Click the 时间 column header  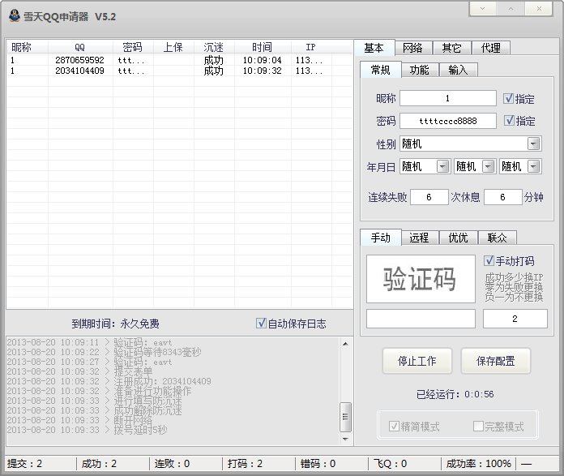(263, 47)
